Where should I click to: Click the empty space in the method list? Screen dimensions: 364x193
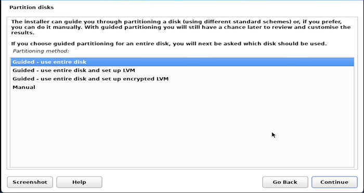tap(182, 129)
